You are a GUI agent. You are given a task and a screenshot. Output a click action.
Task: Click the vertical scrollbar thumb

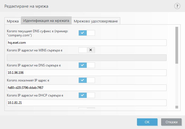pos(176,45)
